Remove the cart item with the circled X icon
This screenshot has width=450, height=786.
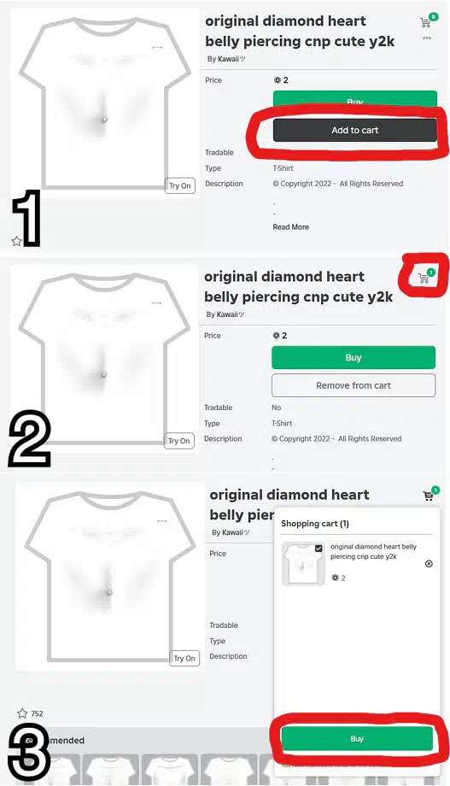click(x=429, y=564)
